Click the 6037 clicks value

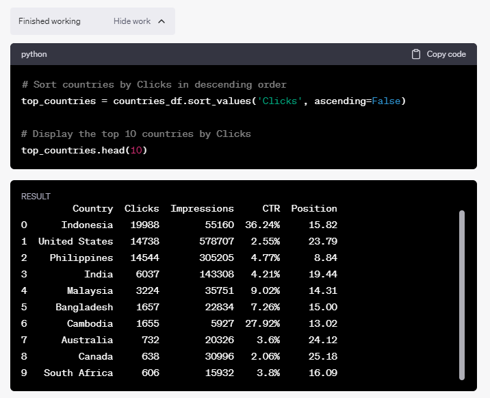pos(148,274)
